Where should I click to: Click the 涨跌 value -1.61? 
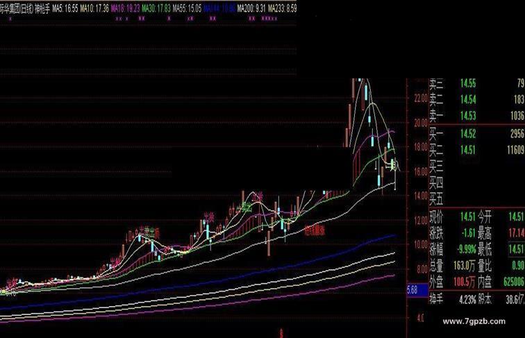(468, 233)
